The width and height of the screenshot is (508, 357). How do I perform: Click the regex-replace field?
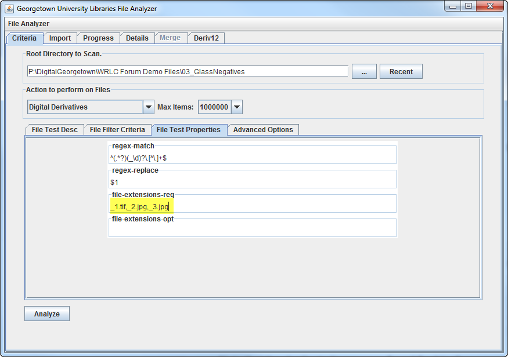coord(252,182)
